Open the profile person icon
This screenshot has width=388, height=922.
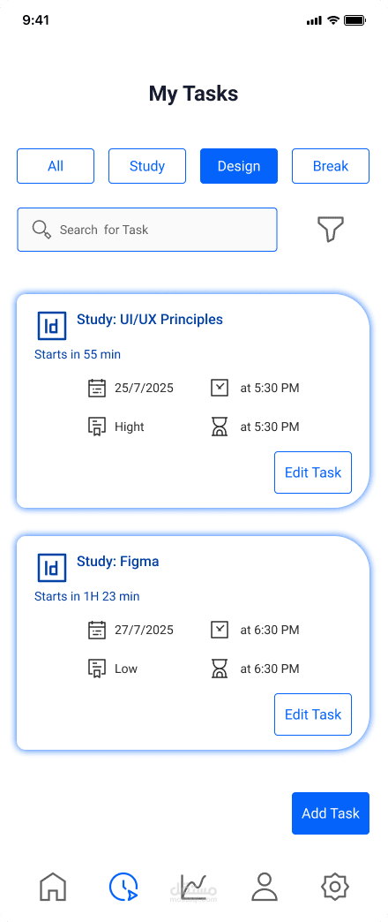pyautogui.click(x=265, y=887)
